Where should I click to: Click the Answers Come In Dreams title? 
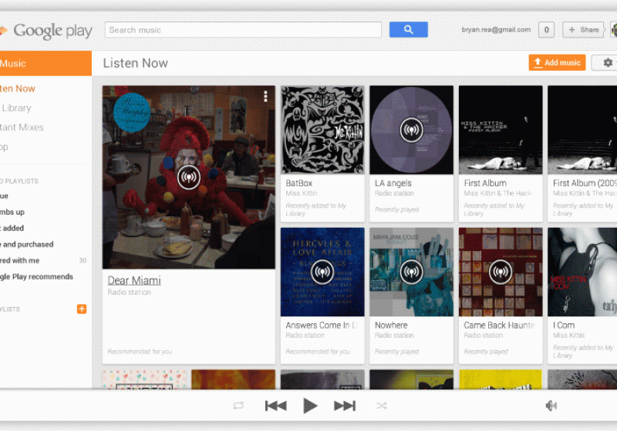pyautogui.click(x=322, y=326)
